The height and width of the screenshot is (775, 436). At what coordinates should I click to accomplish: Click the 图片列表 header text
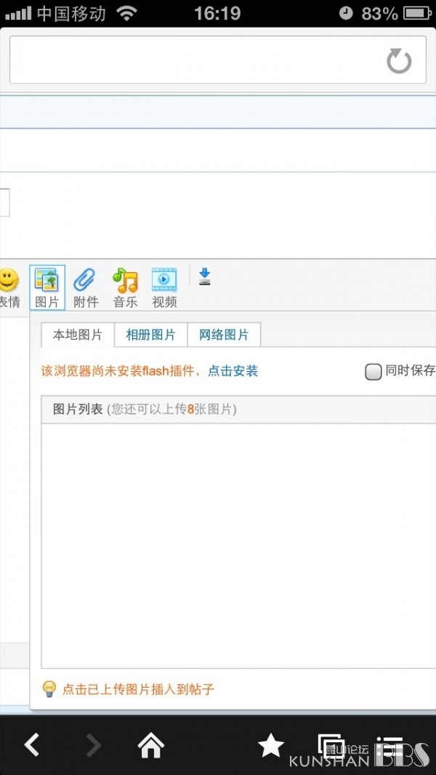click(78, 409)
